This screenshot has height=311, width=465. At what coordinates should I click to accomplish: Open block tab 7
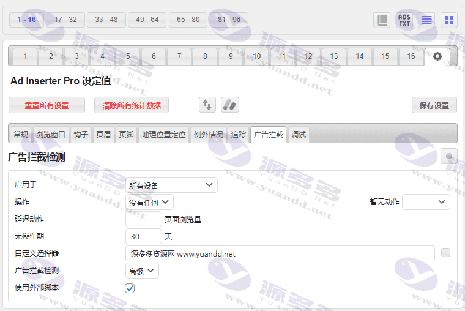179,56
